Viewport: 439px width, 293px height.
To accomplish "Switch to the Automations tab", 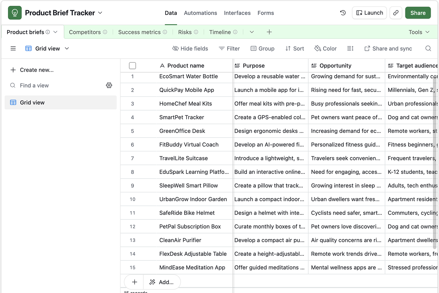I will (201, 13).
